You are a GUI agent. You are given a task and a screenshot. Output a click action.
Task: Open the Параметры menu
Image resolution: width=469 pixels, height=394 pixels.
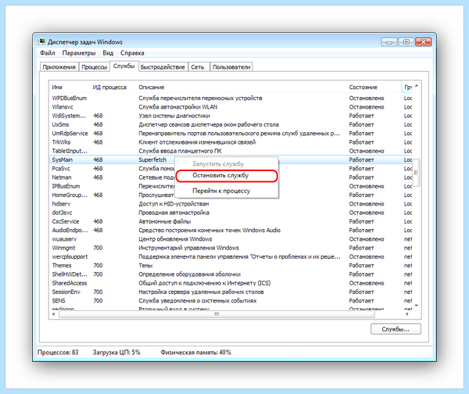pos(79,53)
